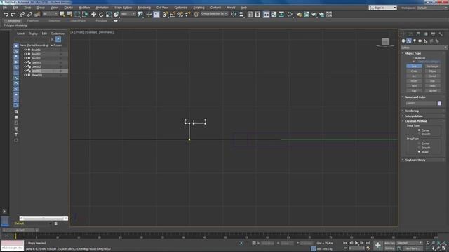Screen dimensions: 449x252
Task: Click the object name input field
Action: coord(421,103)
